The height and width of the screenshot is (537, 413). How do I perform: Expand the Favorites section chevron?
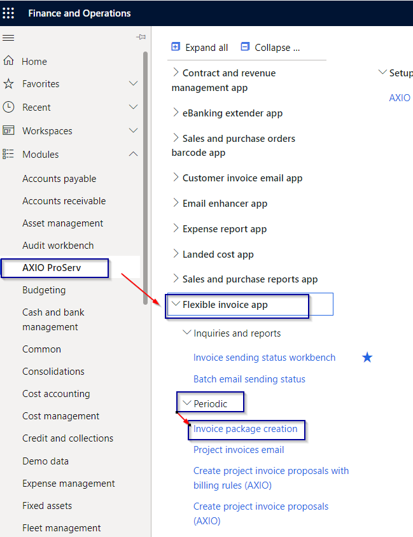click(133, 84)
